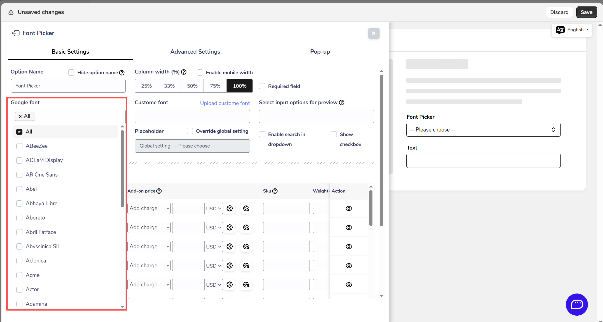Viewport: 603px width, 322px height.
Task: Expand first row Add charge dropdown
Action: coord(149,208)
